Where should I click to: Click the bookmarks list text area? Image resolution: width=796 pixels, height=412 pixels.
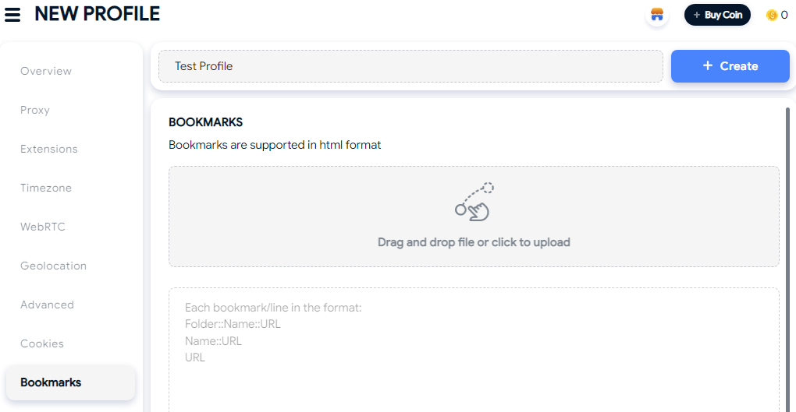[474, 350]
